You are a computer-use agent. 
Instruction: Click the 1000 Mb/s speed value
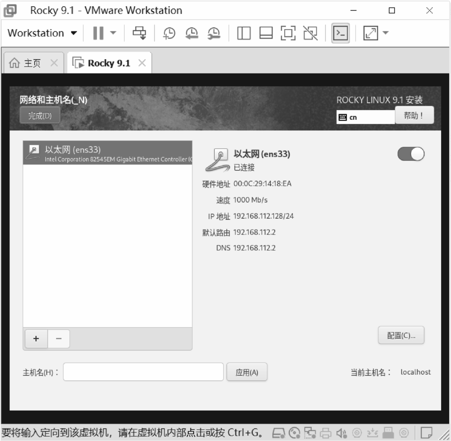pos(250,200)
